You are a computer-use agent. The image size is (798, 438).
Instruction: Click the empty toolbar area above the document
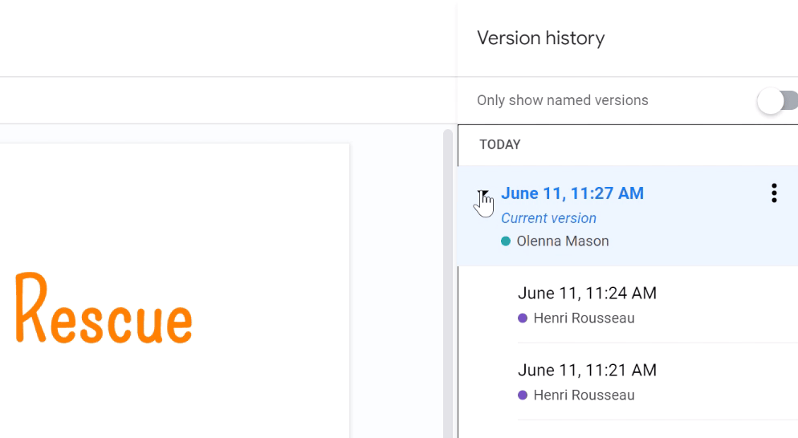(225, 101)
